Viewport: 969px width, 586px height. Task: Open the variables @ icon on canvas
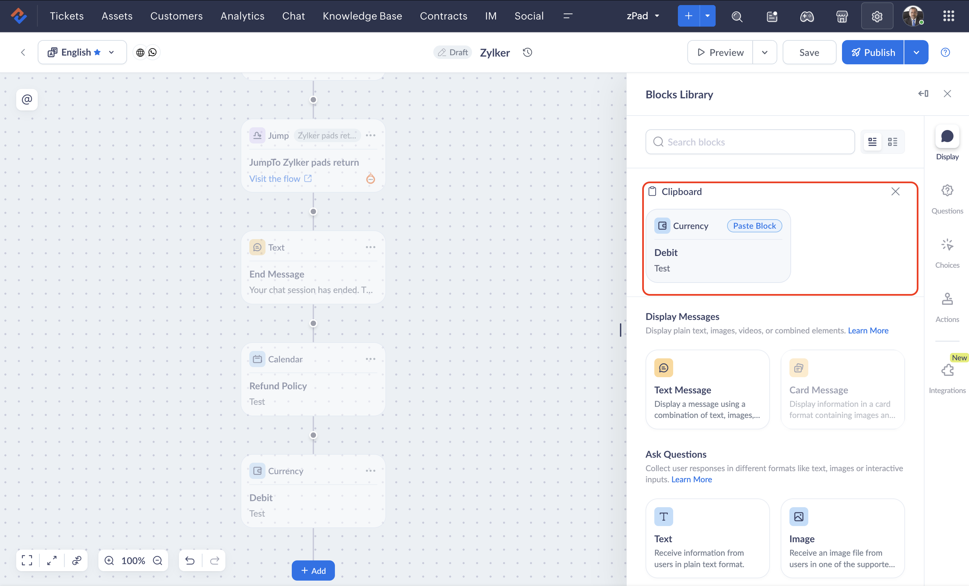[x=27, y=99]
